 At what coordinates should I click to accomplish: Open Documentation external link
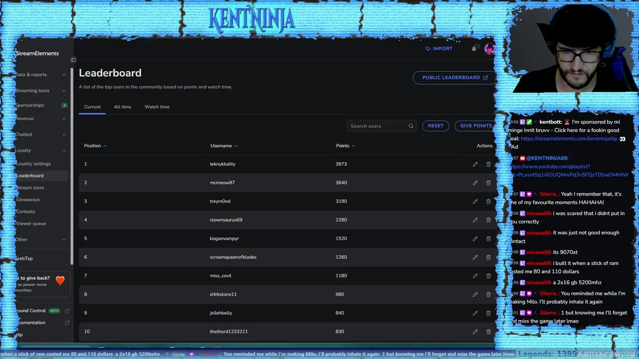tap(42, 323)
